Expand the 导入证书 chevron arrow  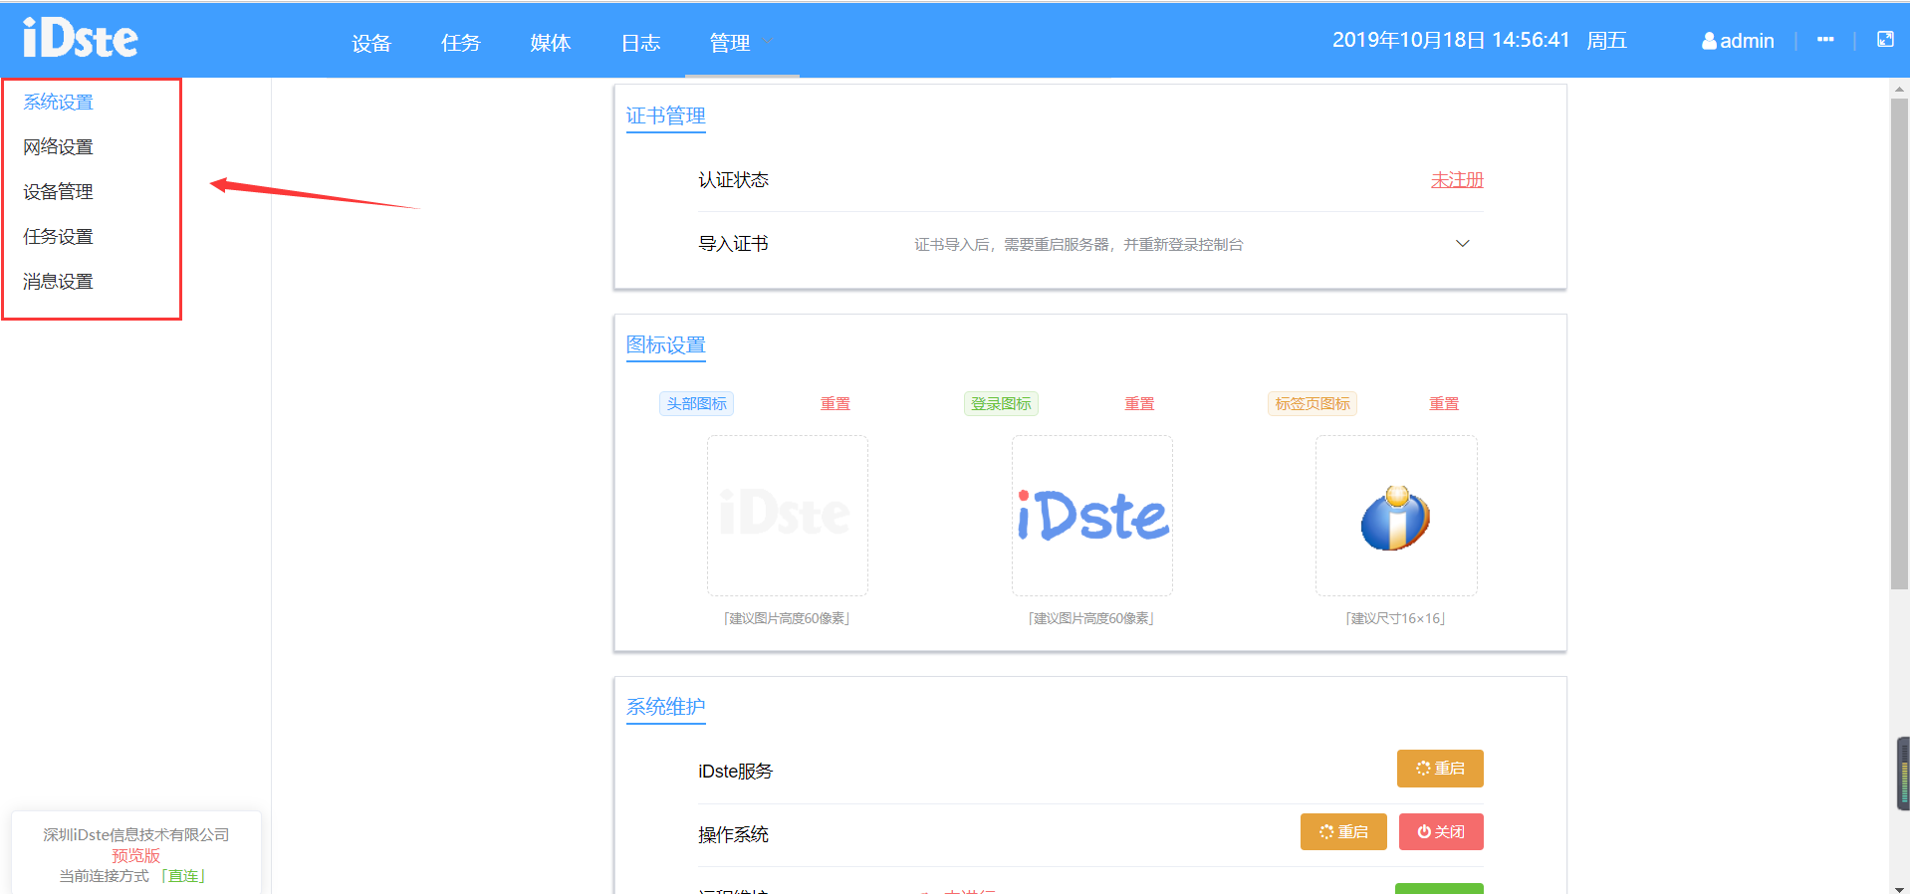(1462, 244)
